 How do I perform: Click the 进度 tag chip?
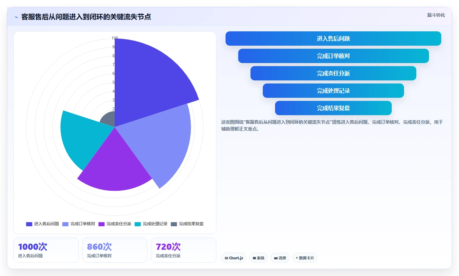[x=280, y=258]
